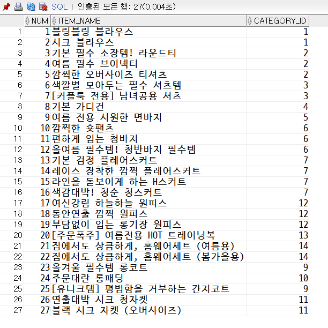Select the cell '여름 필수 브이넥티'
The height and width of the screenshot is (328, 328).
148,64
